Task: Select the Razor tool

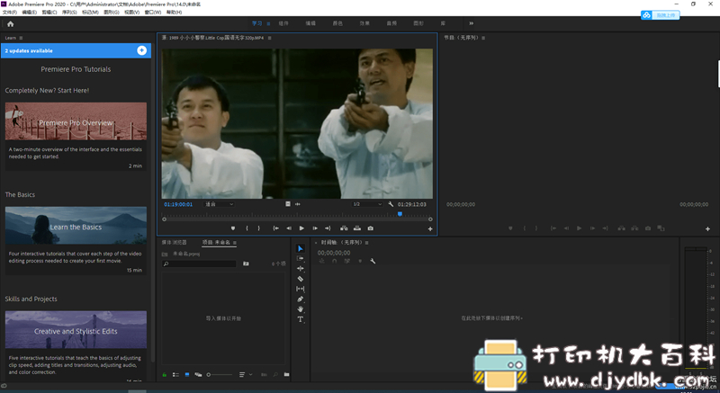Action: point(301,279)
